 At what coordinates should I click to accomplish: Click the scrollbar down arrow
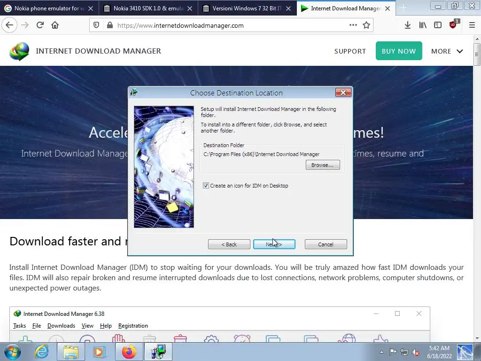[477, 338]
